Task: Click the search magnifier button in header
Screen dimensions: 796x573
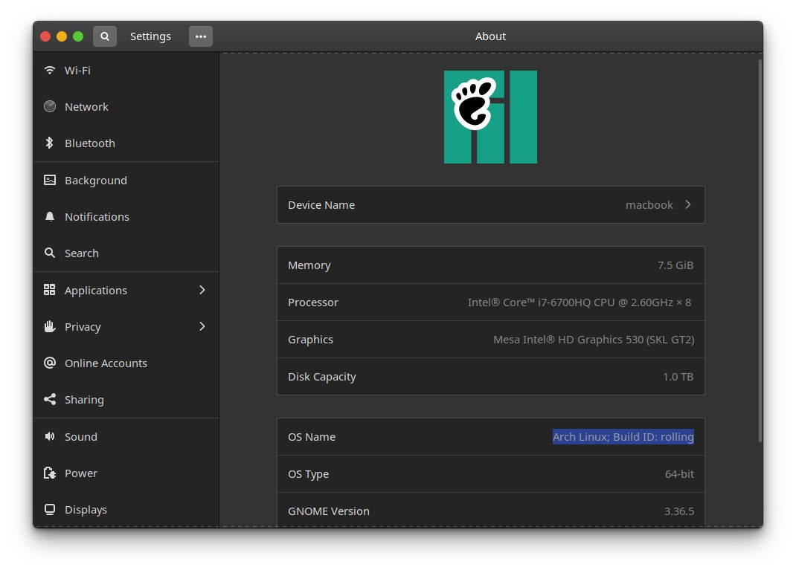Action: pyautogui.click(x=105, y=36)
